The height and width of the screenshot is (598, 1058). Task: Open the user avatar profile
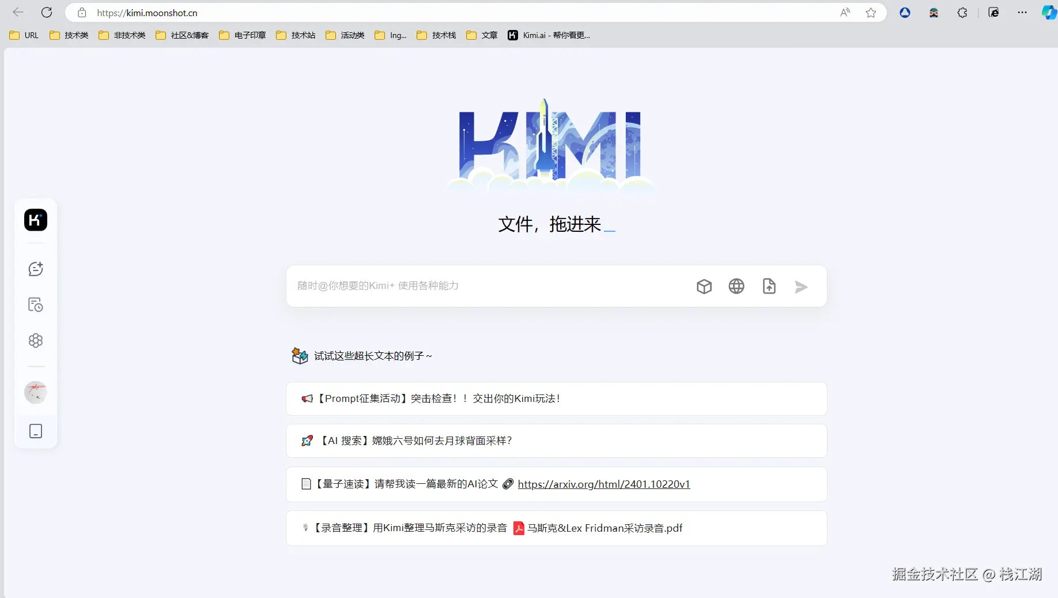coord(36,392)
